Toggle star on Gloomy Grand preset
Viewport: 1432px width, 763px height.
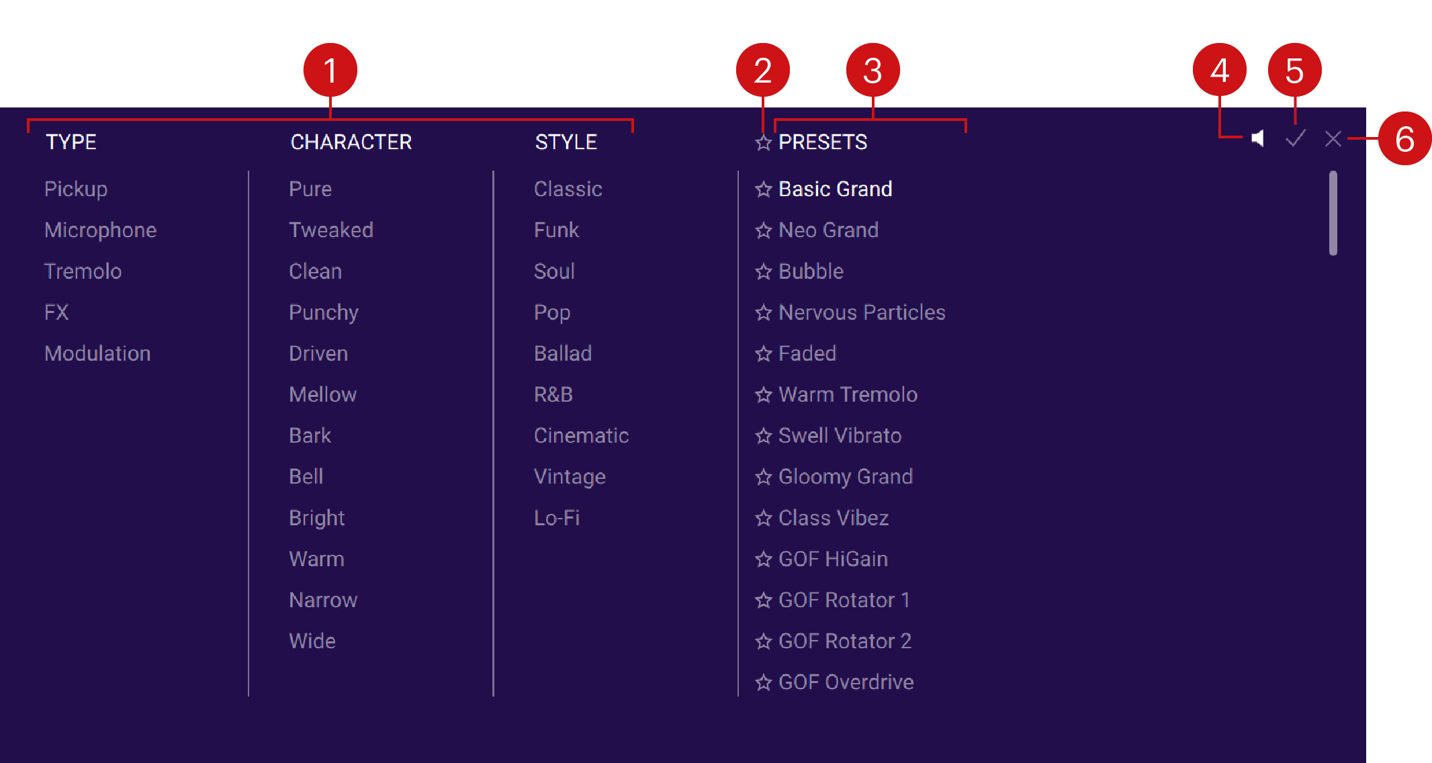(763, 478)
